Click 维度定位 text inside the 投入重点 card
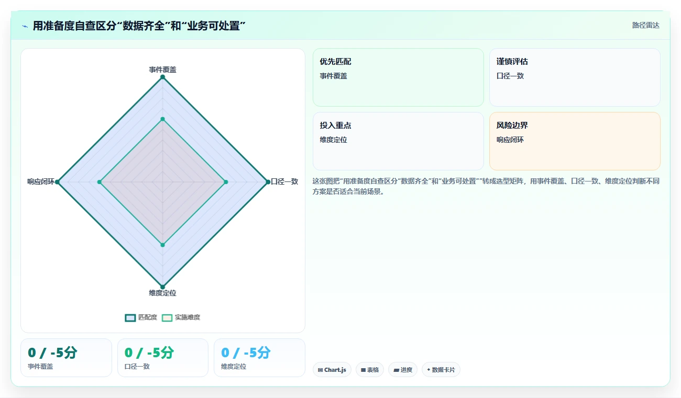The height and width of the screenshot is (398, 681). click(334, 140)
